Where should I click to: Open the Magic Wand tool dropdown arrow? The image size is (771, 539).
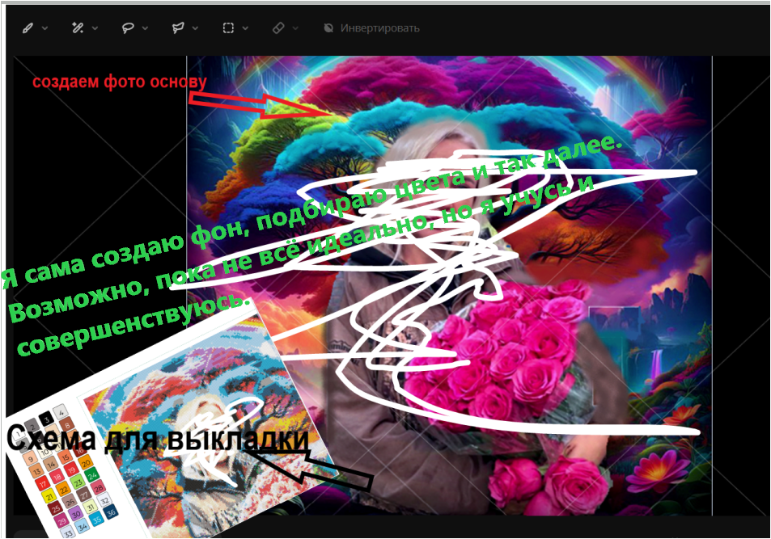(95, 28)
